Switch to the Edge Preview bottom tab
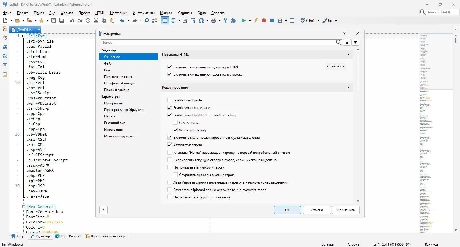This screenshot has height=247, width=460. (68, 236)
